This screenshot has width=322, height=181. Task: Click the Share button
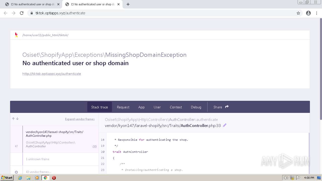[221, 107]
